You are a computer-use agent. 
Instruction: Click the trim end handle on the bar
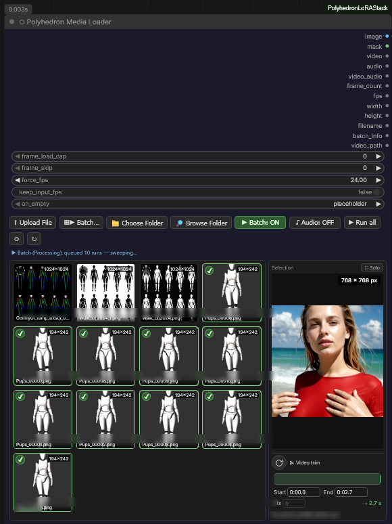380,479
